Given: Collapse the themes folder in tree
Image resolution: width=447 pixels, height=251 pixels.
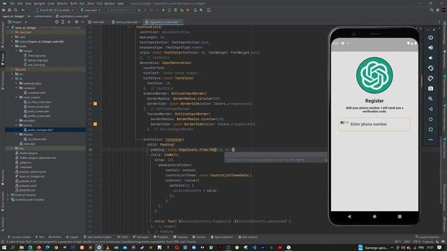Looking at the screenshot, I should pos(16,135).
